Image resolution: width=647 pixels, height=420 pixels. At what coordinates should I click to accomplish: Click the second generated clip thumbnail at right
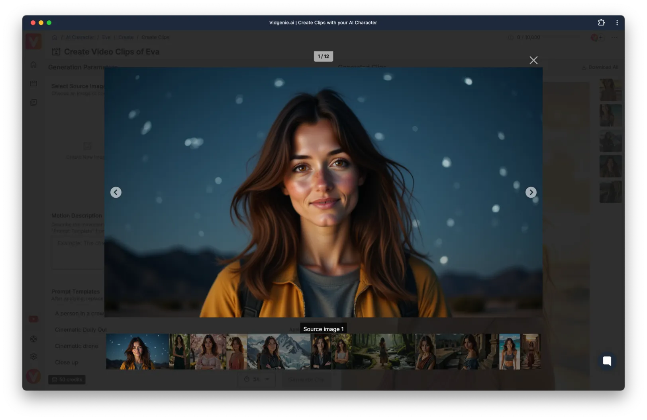610,115
